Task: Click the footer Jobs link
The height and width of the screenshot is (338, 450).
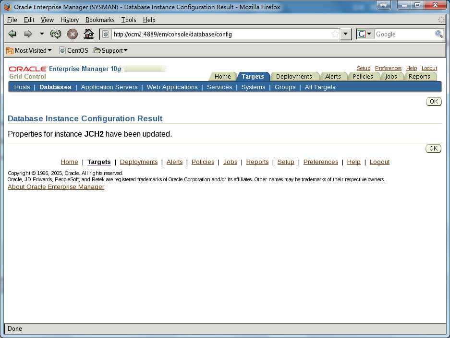Action: (x=231, y=162)
